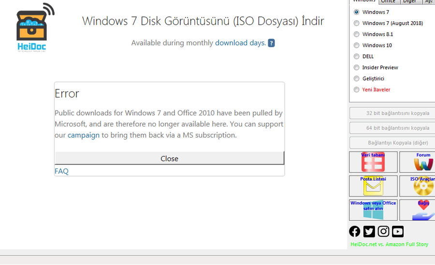The image size is (435, 265).
Task: Open the Forum tile
Action: point(417,162)
